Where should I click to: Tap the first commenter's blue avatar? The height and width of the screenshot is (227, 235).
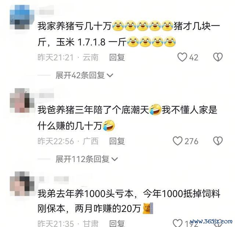22,17
